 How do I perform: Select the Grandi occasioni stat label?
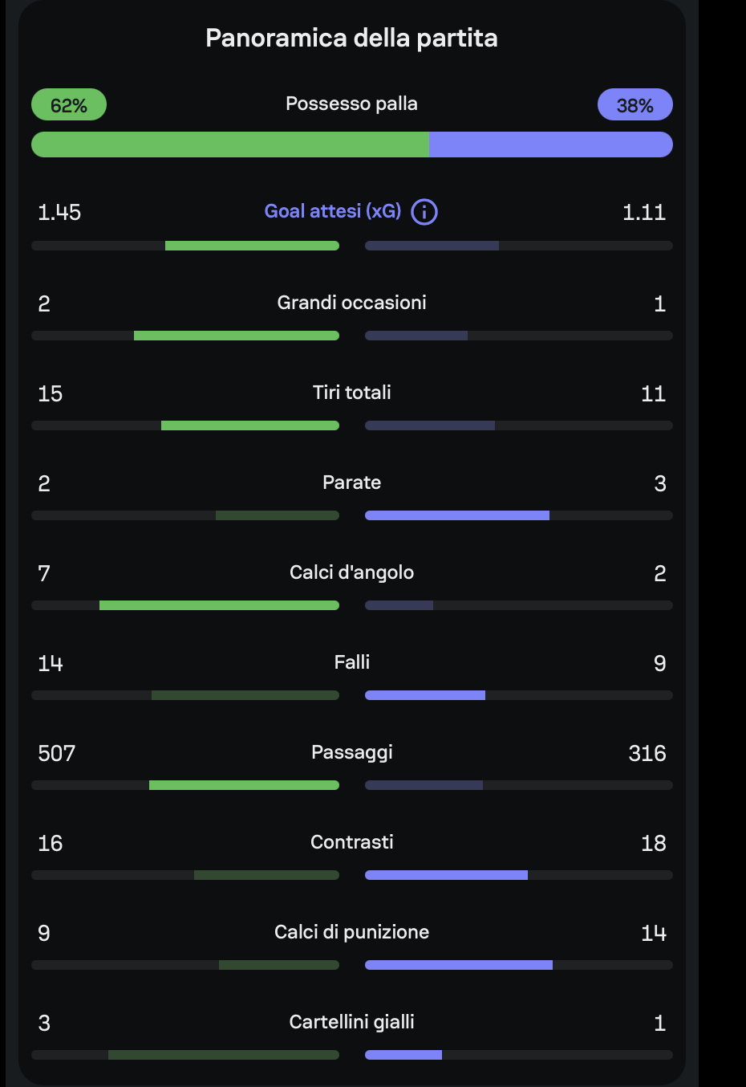(x=351, y=303)
